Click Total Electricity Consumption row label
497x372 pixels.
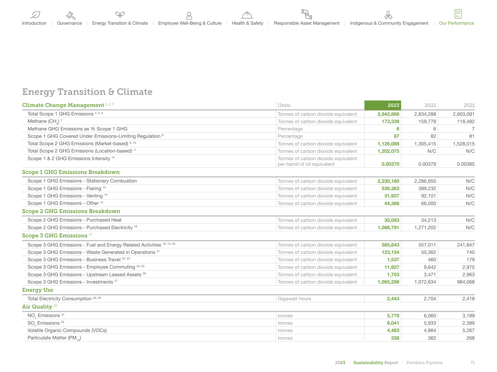[59, 299]
